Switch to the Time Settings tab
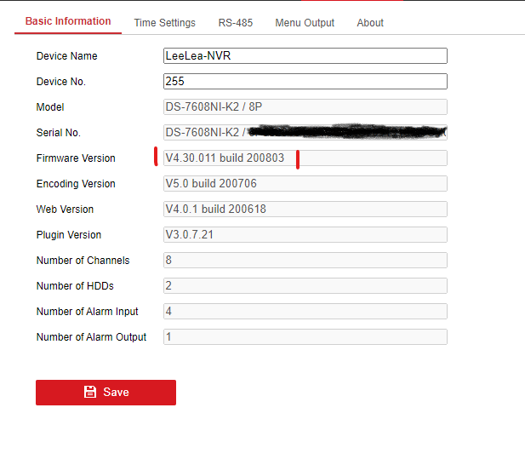 pyautogui.click(x=164, y=23)
